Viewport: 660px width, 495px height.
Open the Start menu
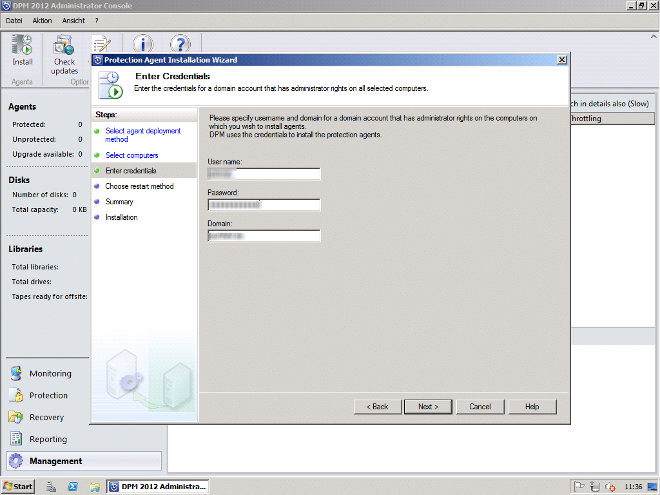pyautogui.click(x=18, y=487)
